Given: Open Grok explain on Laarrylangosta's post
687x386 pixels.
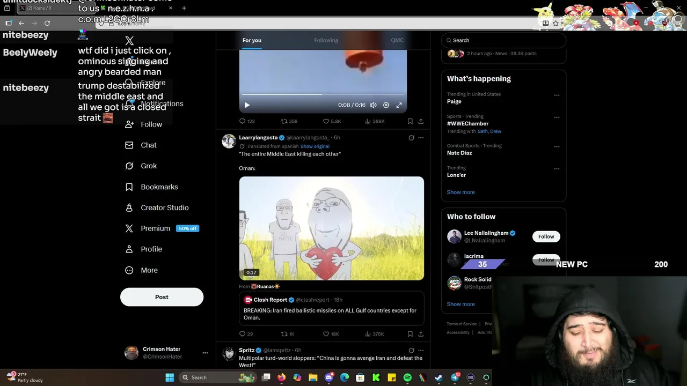Looking at the screenshot, I should click(411, 138).
